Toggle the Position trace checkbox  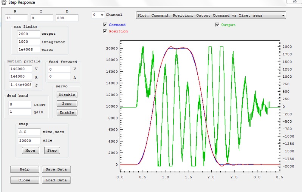[x=105, y=31]
